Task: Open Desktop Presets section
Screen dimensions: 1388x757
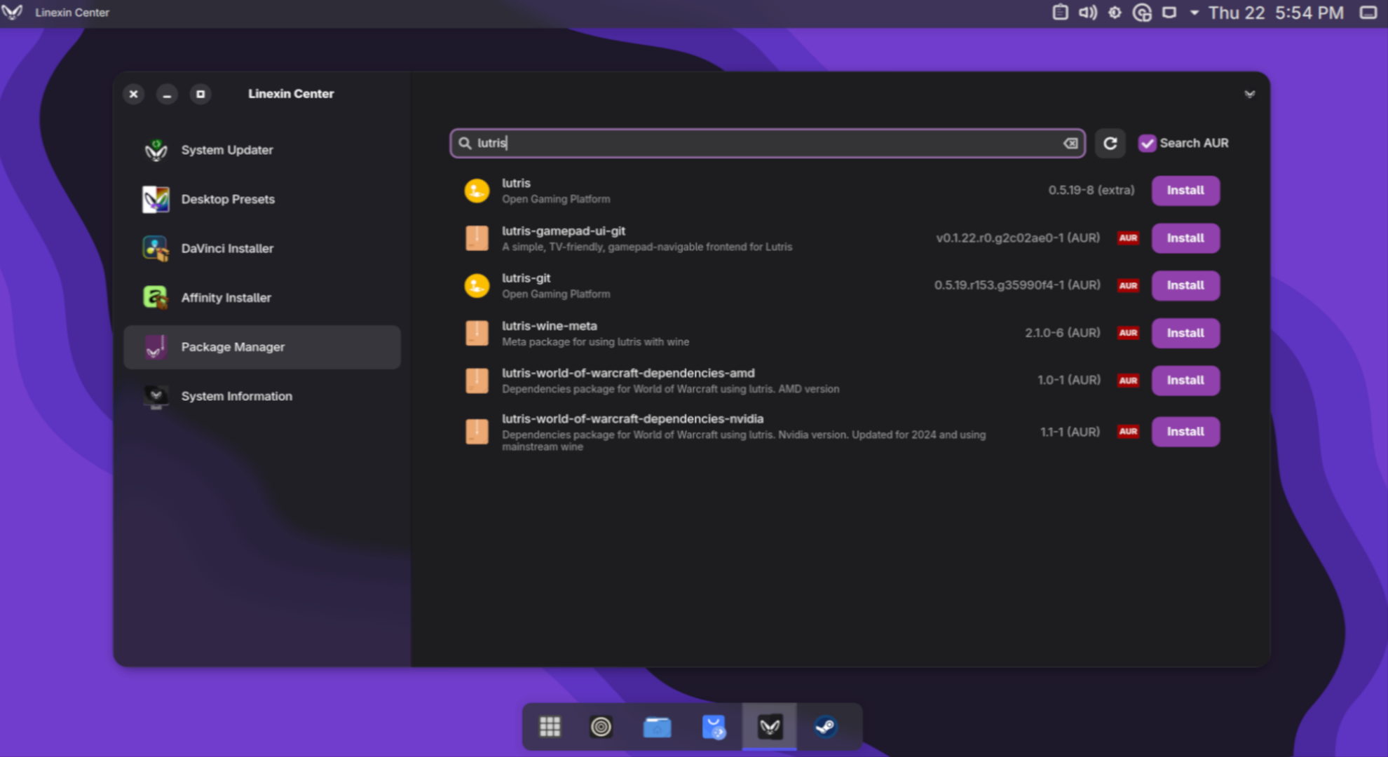Action: pyautogui.click(x=261, y=199)
